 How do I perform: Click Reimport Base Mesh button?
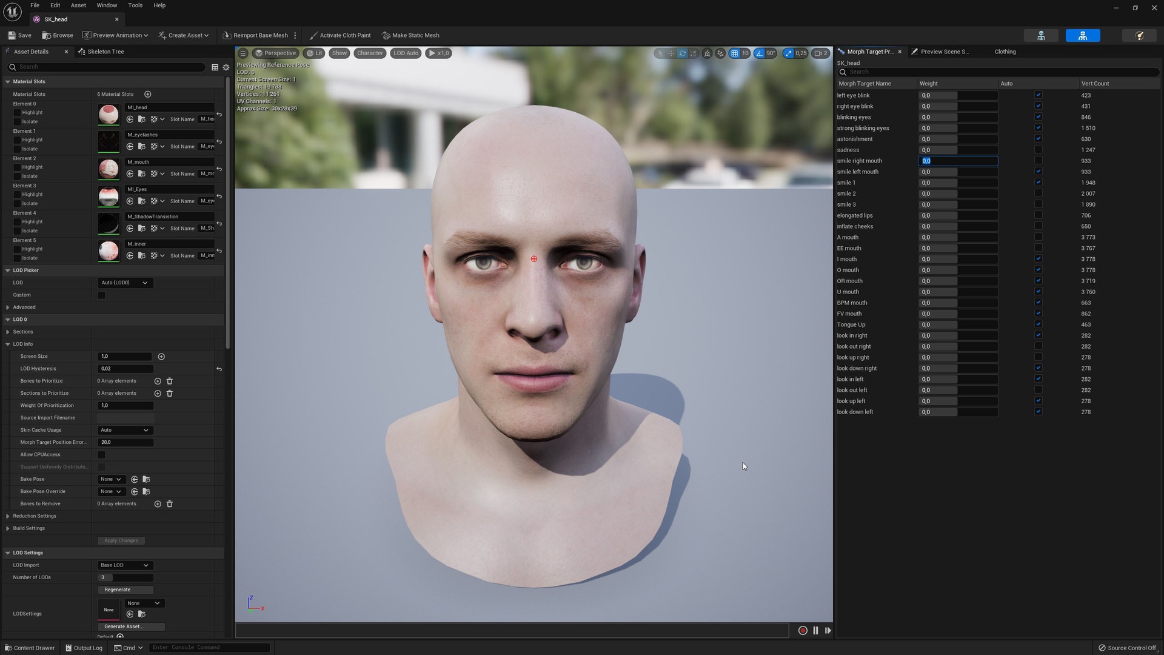pos(255,35)
